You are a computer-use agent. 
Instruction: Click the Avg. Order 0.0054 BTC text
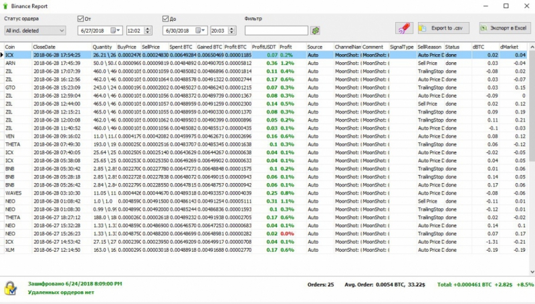[385, 285]
